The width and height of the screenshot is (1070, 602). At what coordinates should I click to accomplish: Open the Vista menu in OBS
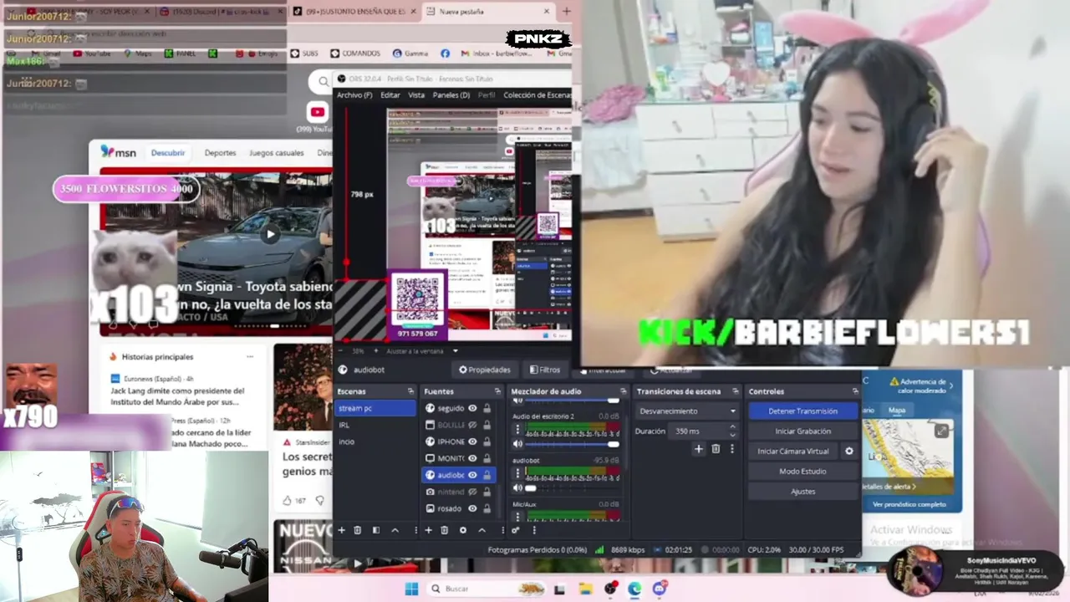click(x=416, y=95)
